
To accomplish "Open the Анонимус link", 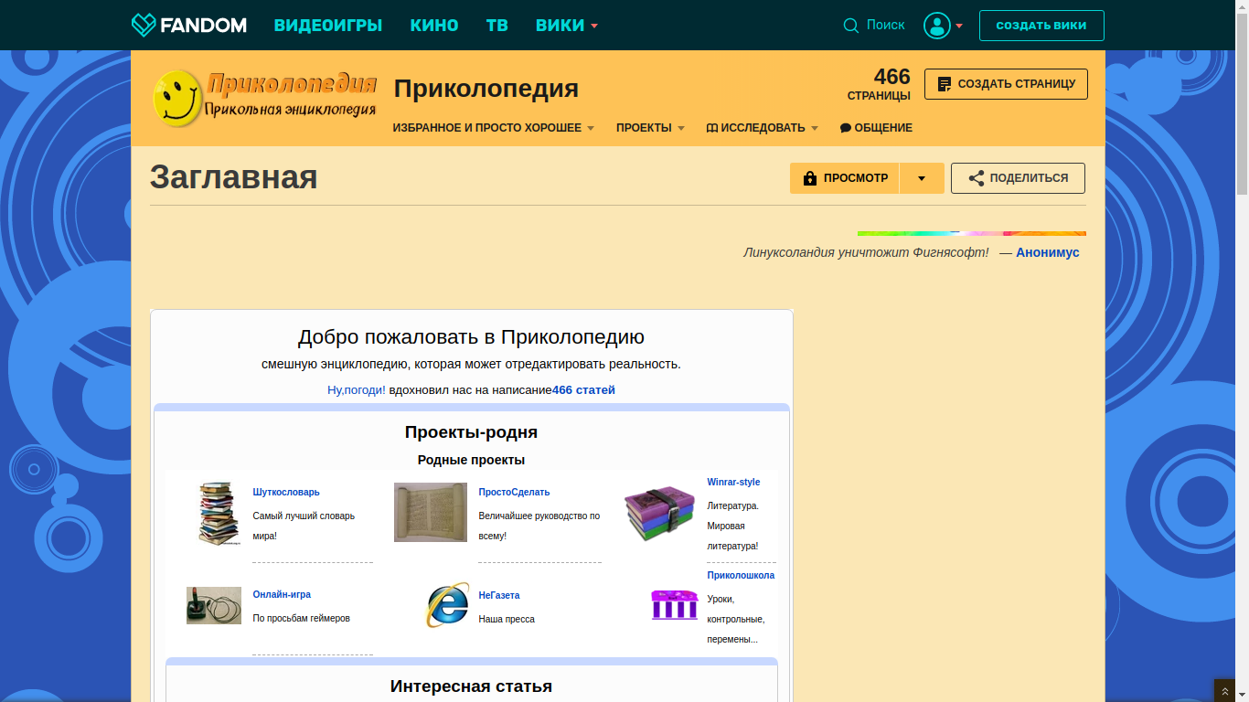I will (1048, 252).
